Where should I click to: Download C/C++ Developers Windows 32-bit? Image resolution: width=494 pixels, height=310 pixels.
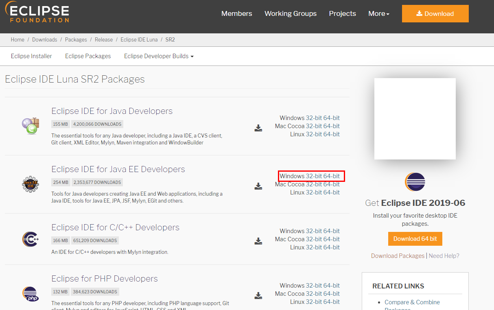pos(314,231)
